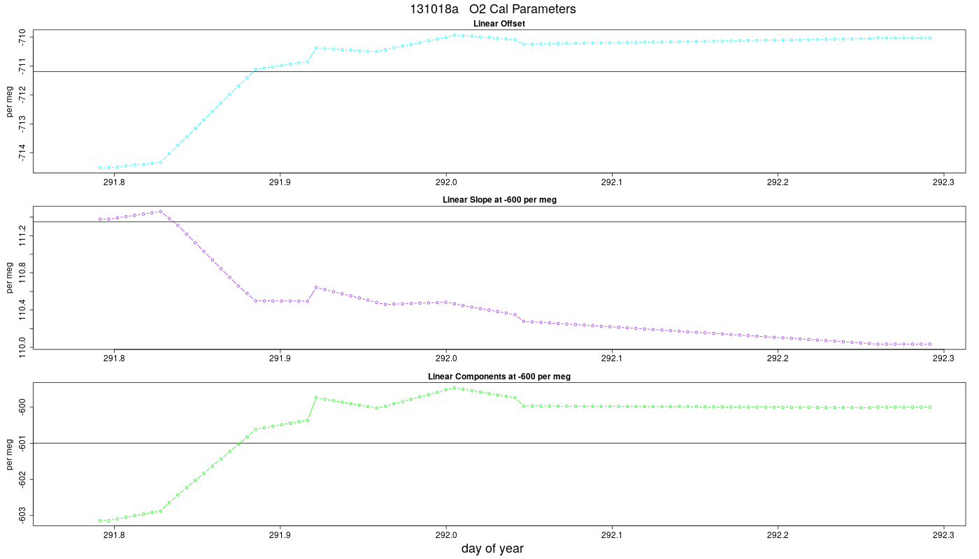Click the 110.0 tick label in Linear Slope plot

tap(22, 347)
